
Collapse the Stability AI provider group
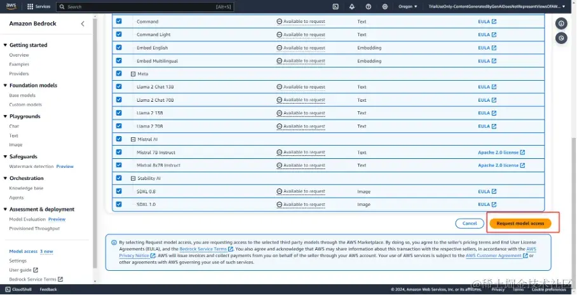[133, 179]
